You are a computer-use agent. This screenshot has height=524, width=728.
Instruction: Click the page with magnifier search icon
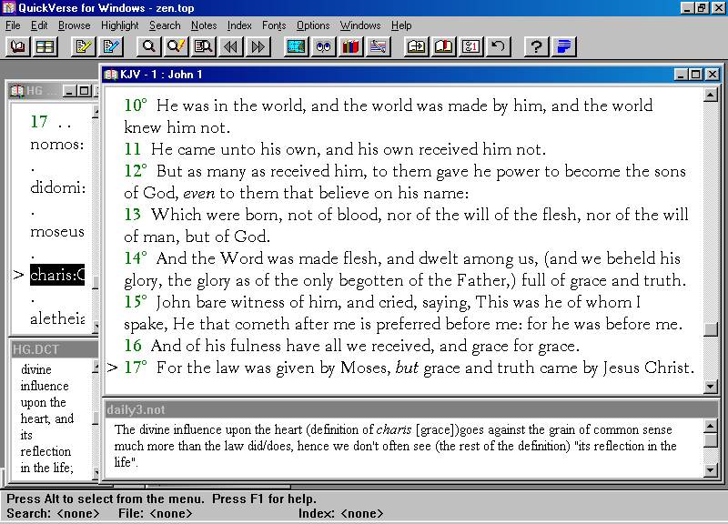pyautogui.click(x=203, y=46)
